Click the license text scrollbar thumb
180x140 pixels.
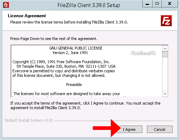tap(165, 54)
